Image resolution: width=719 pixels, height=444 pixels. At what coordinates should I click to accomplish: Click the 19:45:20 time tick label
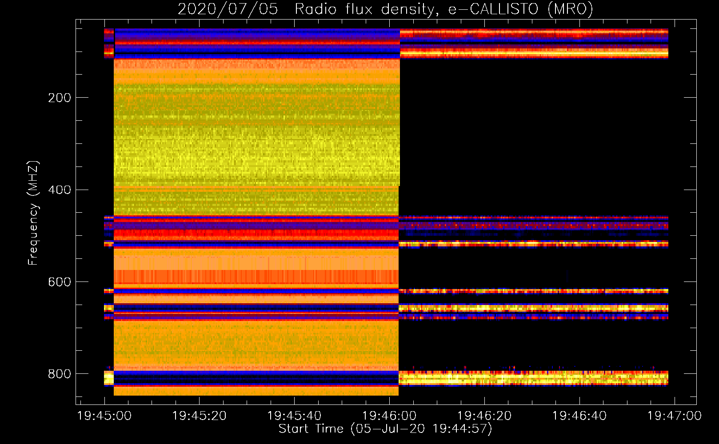(x=199, y=416)
